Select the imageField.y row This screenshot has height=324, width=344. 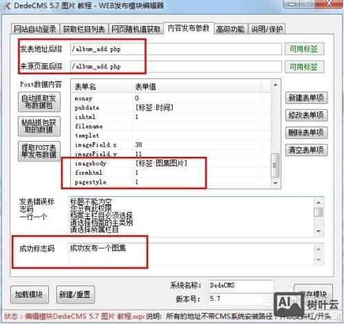171,154
